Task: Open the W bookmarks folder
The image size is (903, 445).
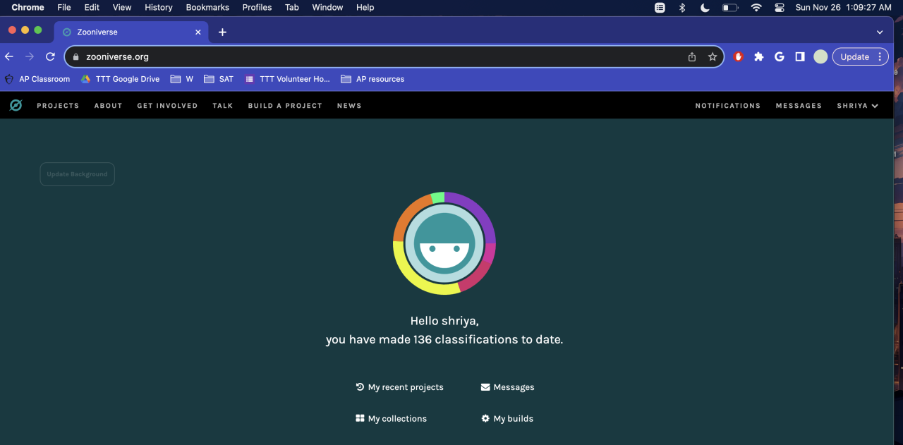Action: tap(182, 79)
